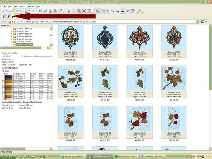
Task: Click the sort descending triangle icon
Action: tap(128, 11)
